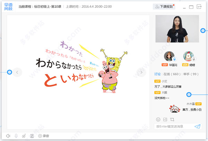Start recording with 录音 button
The image size is (208, 141).
click(x=44, y=136)
